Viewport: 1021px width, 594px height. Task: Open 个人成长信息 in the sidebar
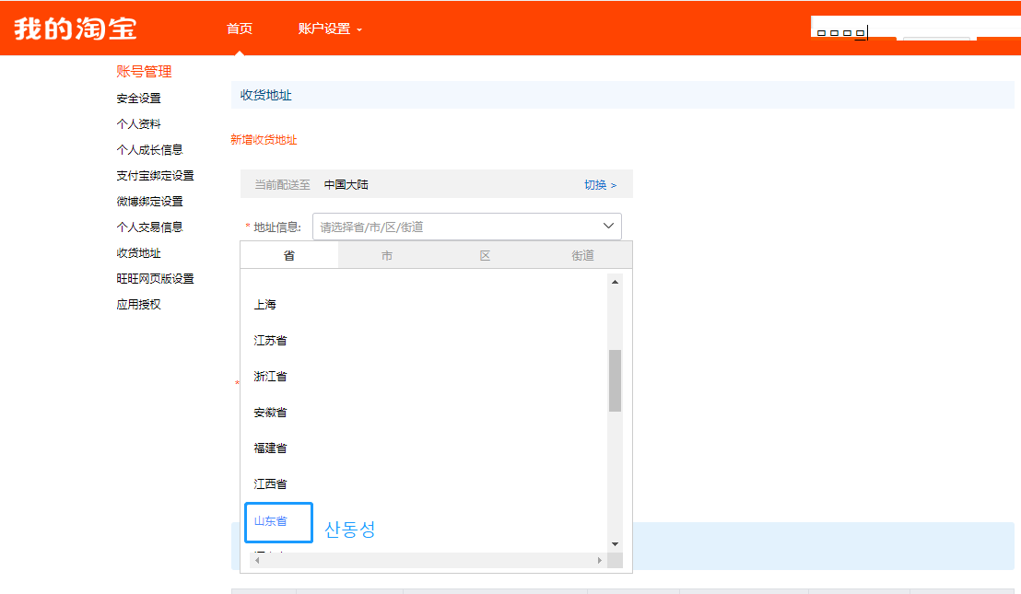pos(150,149)
